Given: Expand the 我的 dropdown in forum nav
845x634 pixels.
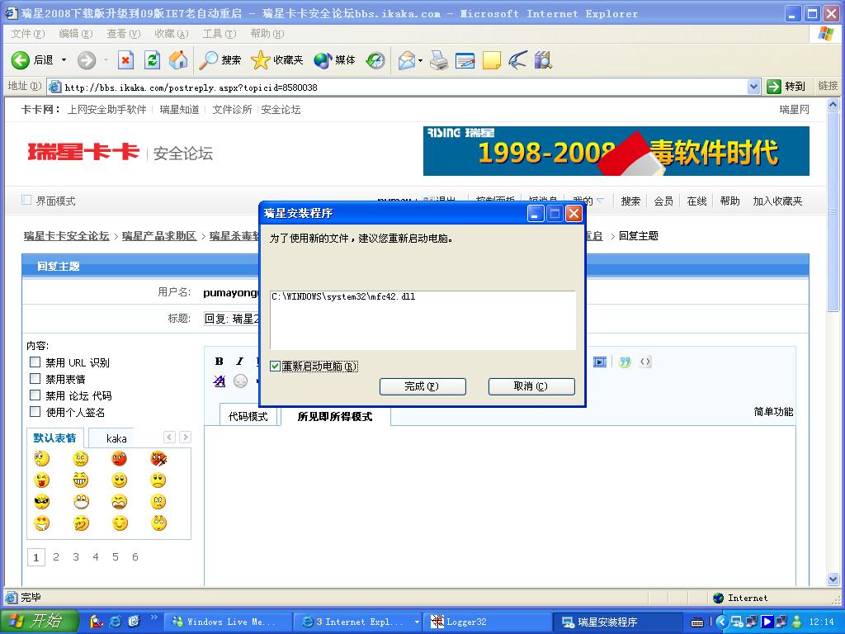Looking at the screenshot, I should [x=601, y=201].
